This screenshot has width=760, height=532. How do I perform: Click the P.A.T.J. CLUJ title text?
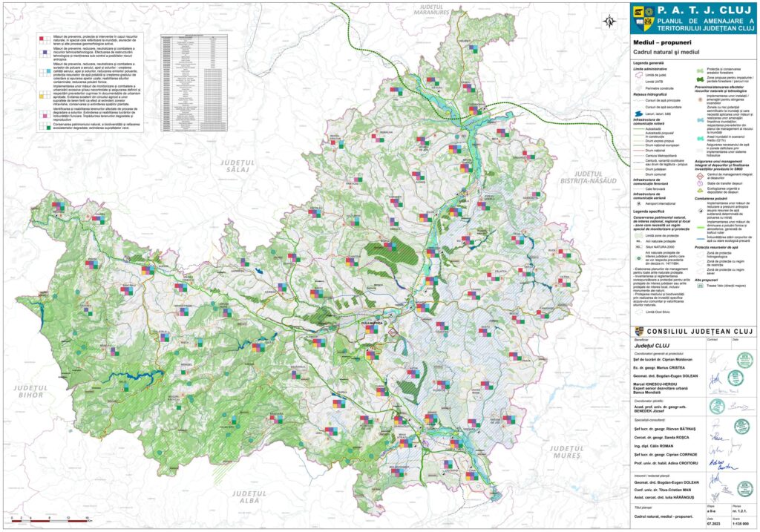(x=698, y=10)
